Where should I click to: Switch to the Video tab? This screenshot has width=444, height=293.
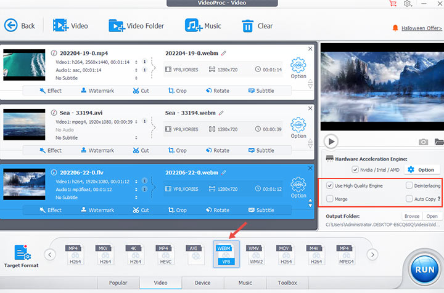click(x=160, y=283)
